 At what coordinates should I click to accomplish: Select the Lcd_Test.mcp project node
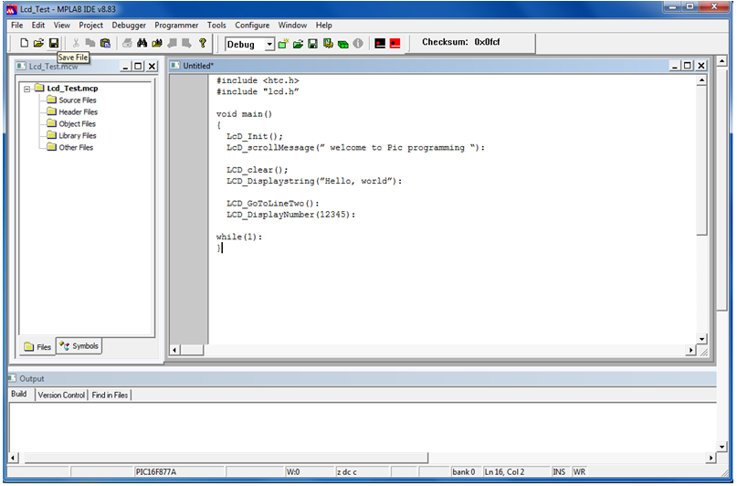click(72, 89)
